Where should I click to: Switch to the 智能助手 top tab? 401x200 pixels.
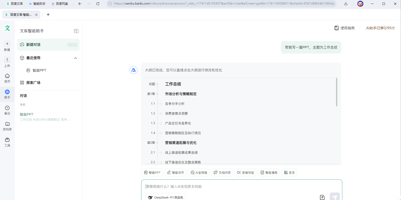(37, 4)
